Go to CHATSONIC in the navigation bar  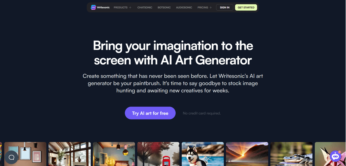click(x=145, y=7)
